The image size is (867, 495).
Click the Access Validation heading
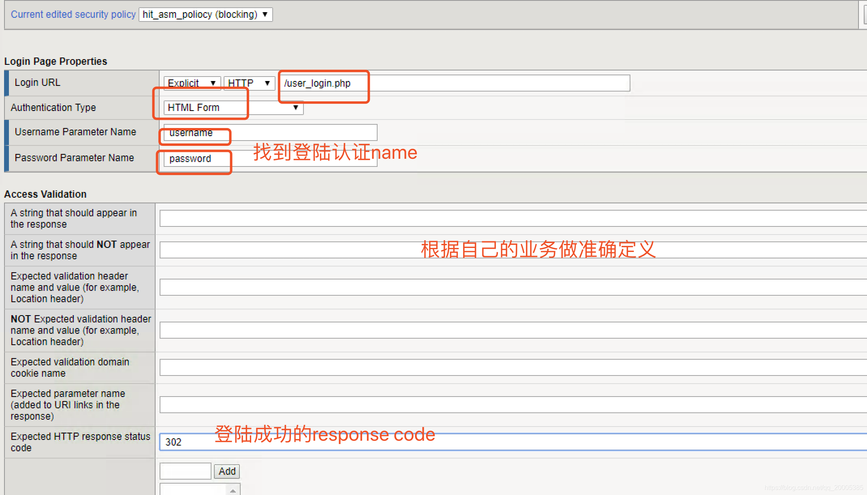(x=45, y=194)
